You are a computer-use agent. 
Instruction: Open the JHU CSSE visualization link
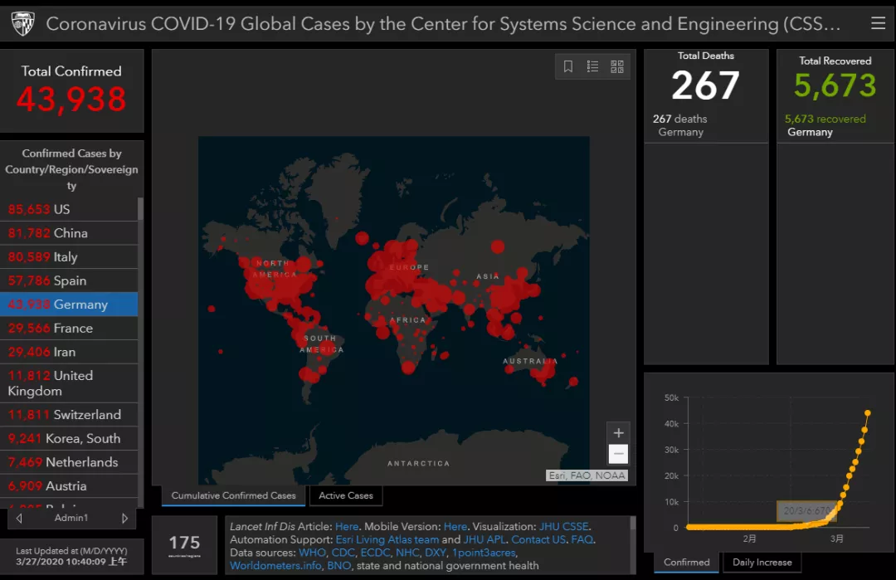(x=563, y=526)
